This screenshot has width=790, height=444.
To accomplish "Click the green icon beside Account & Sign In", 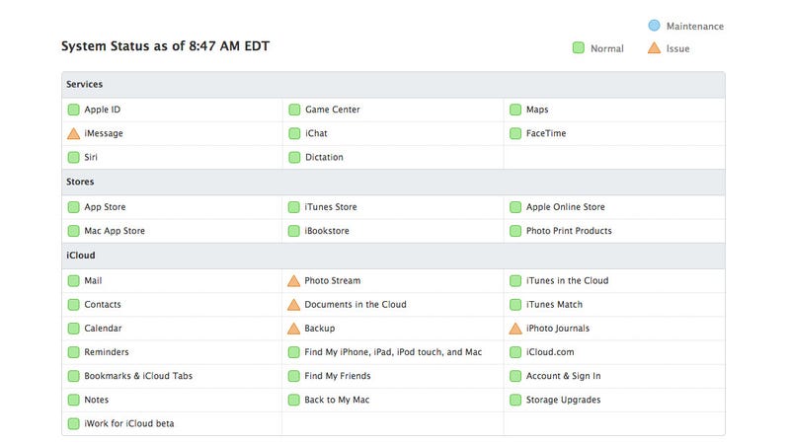I will [515, 376].
